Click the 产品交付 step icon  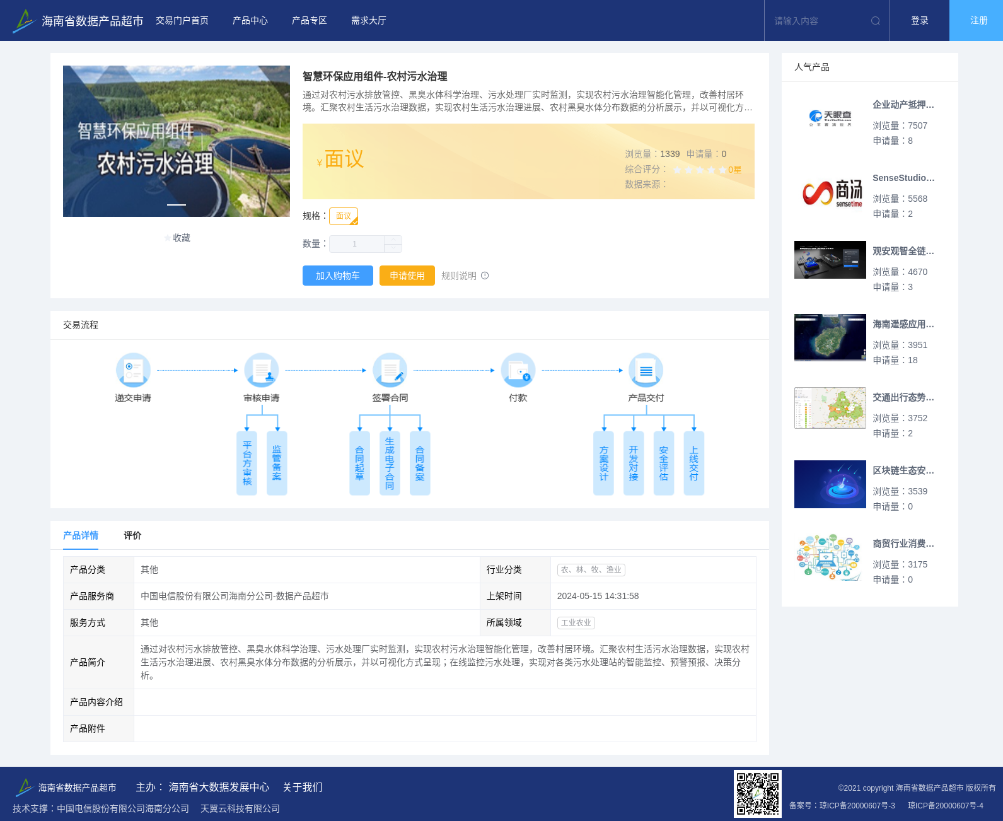(x=646, y=370)
